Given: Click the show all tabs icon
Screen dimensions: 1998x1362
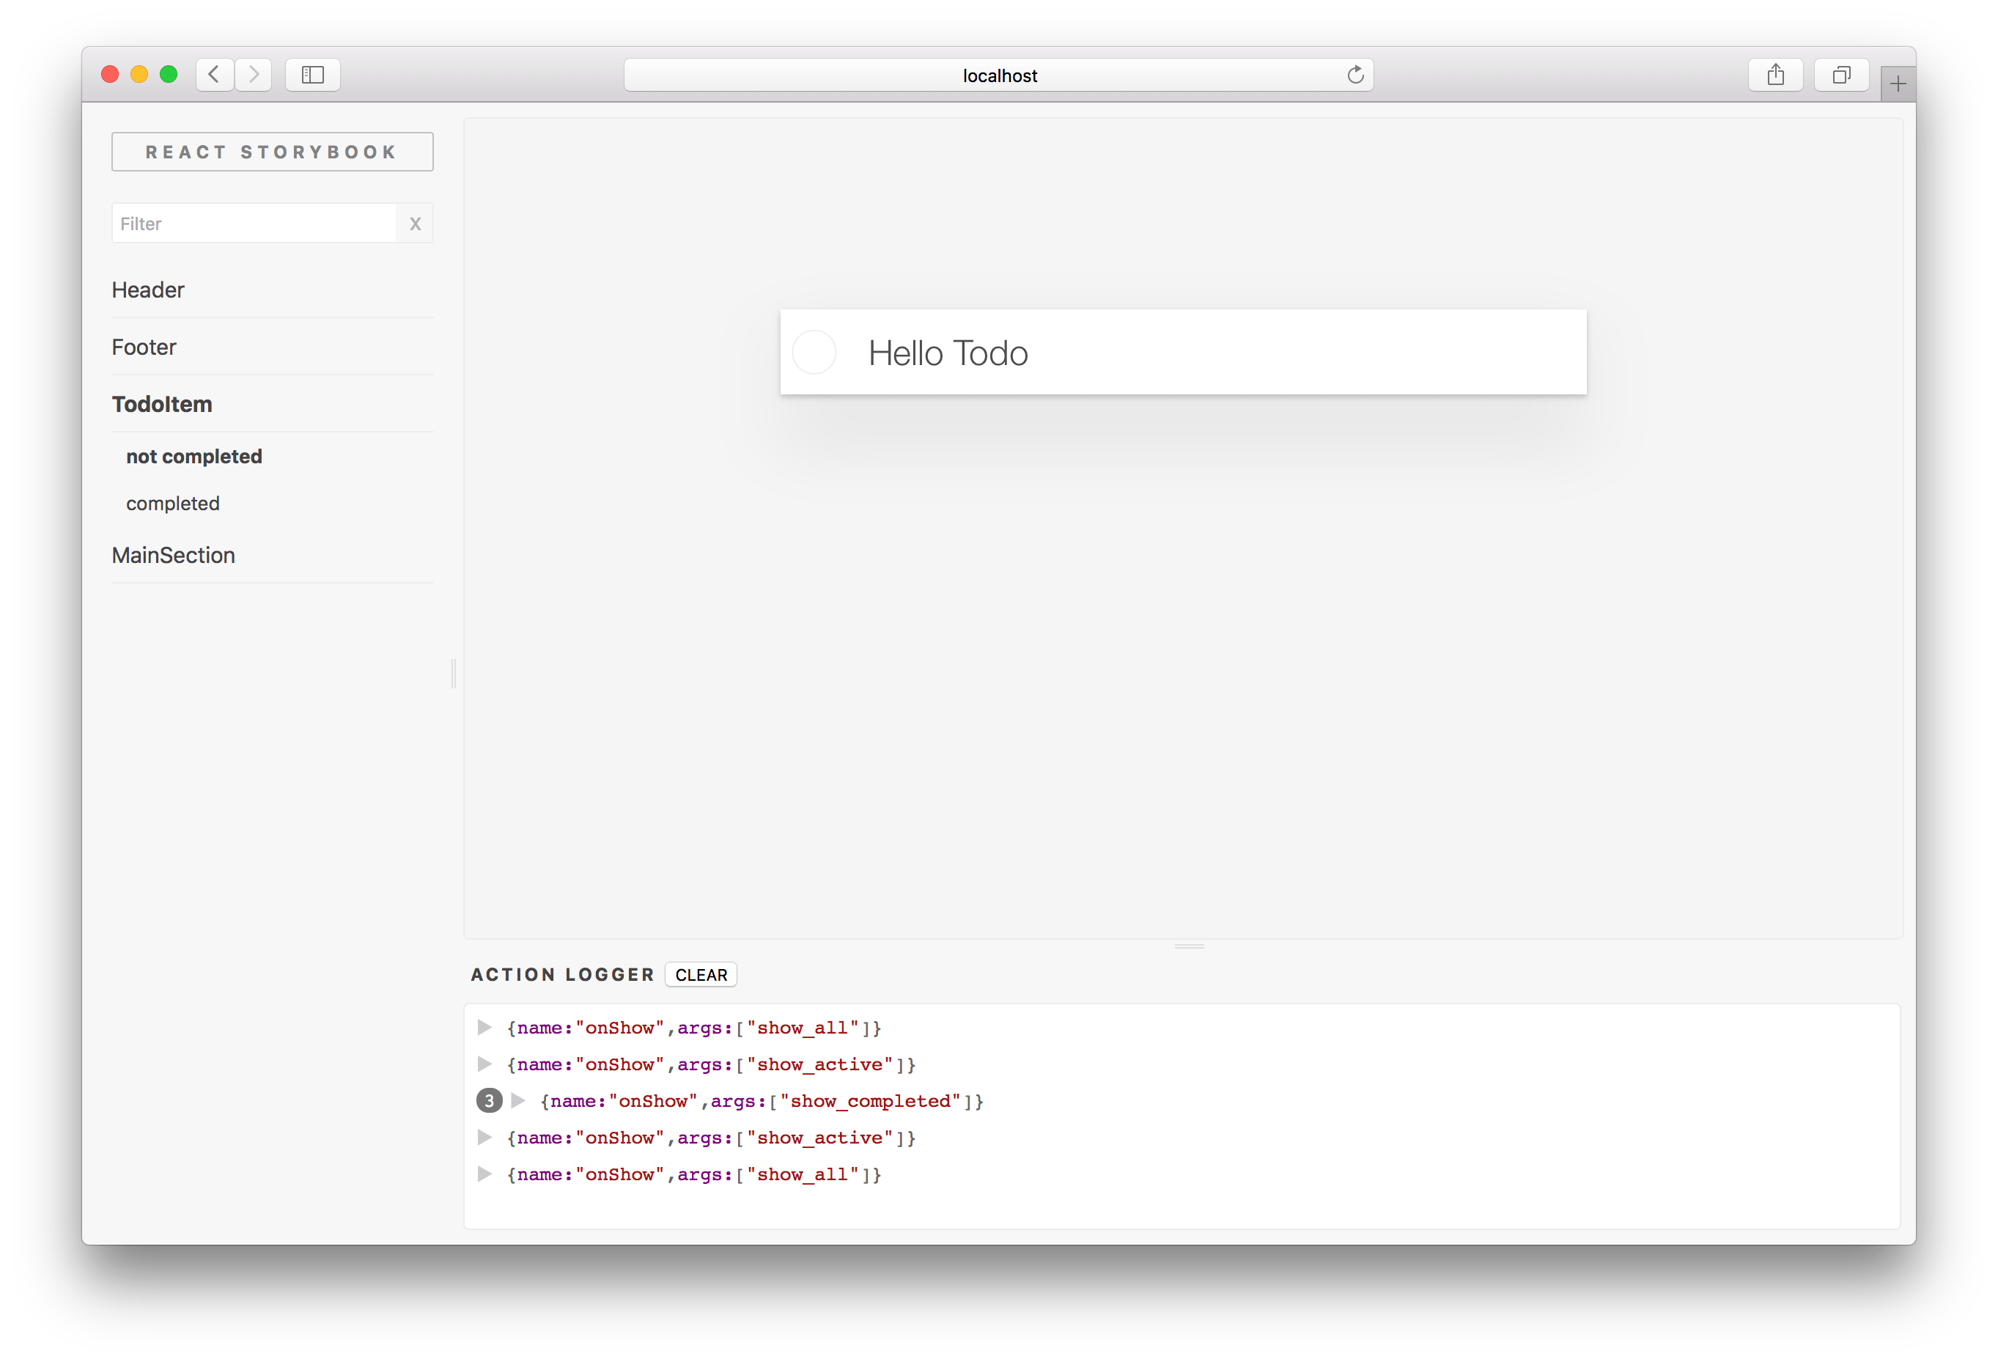Looking at the screenshot, I should pyautogui.click(x=1840, y=75).
